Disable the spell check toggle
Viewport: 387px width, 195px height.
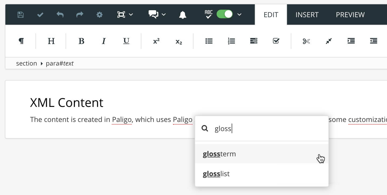225,15
